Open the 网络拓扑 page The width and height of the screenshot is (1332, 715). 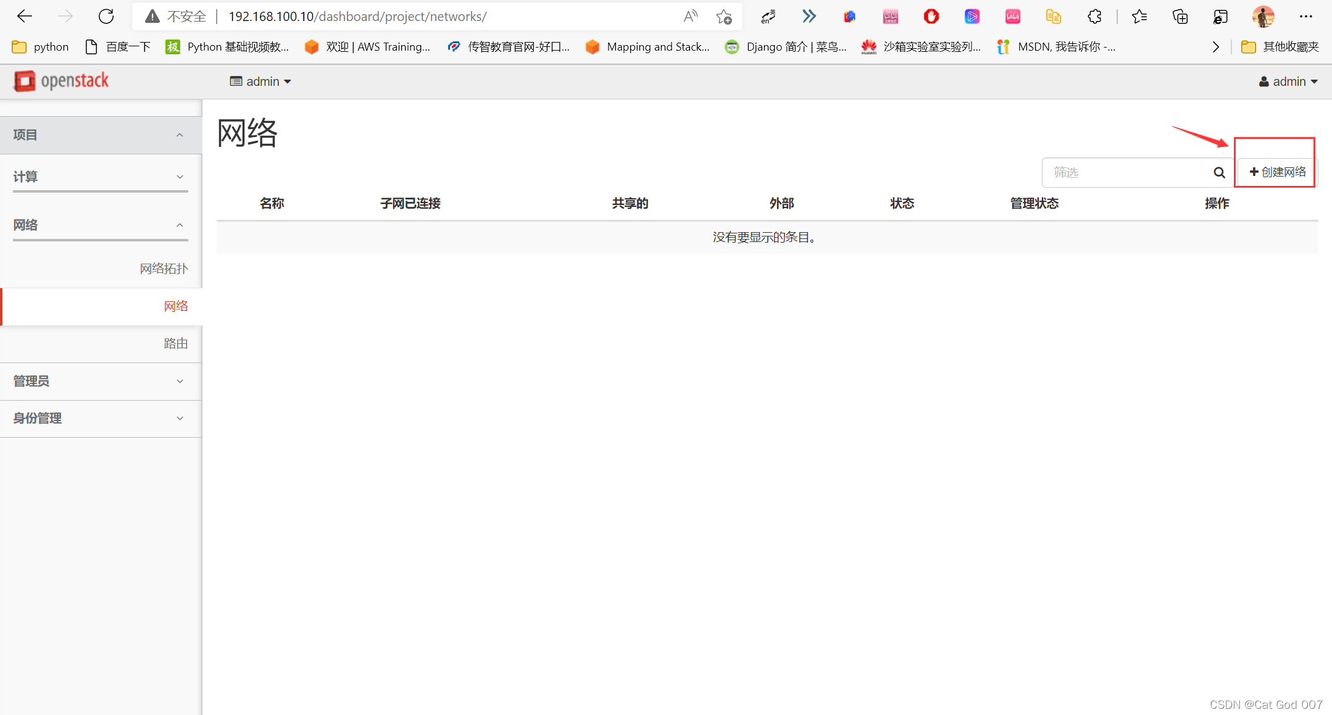(x=164, y=269)
